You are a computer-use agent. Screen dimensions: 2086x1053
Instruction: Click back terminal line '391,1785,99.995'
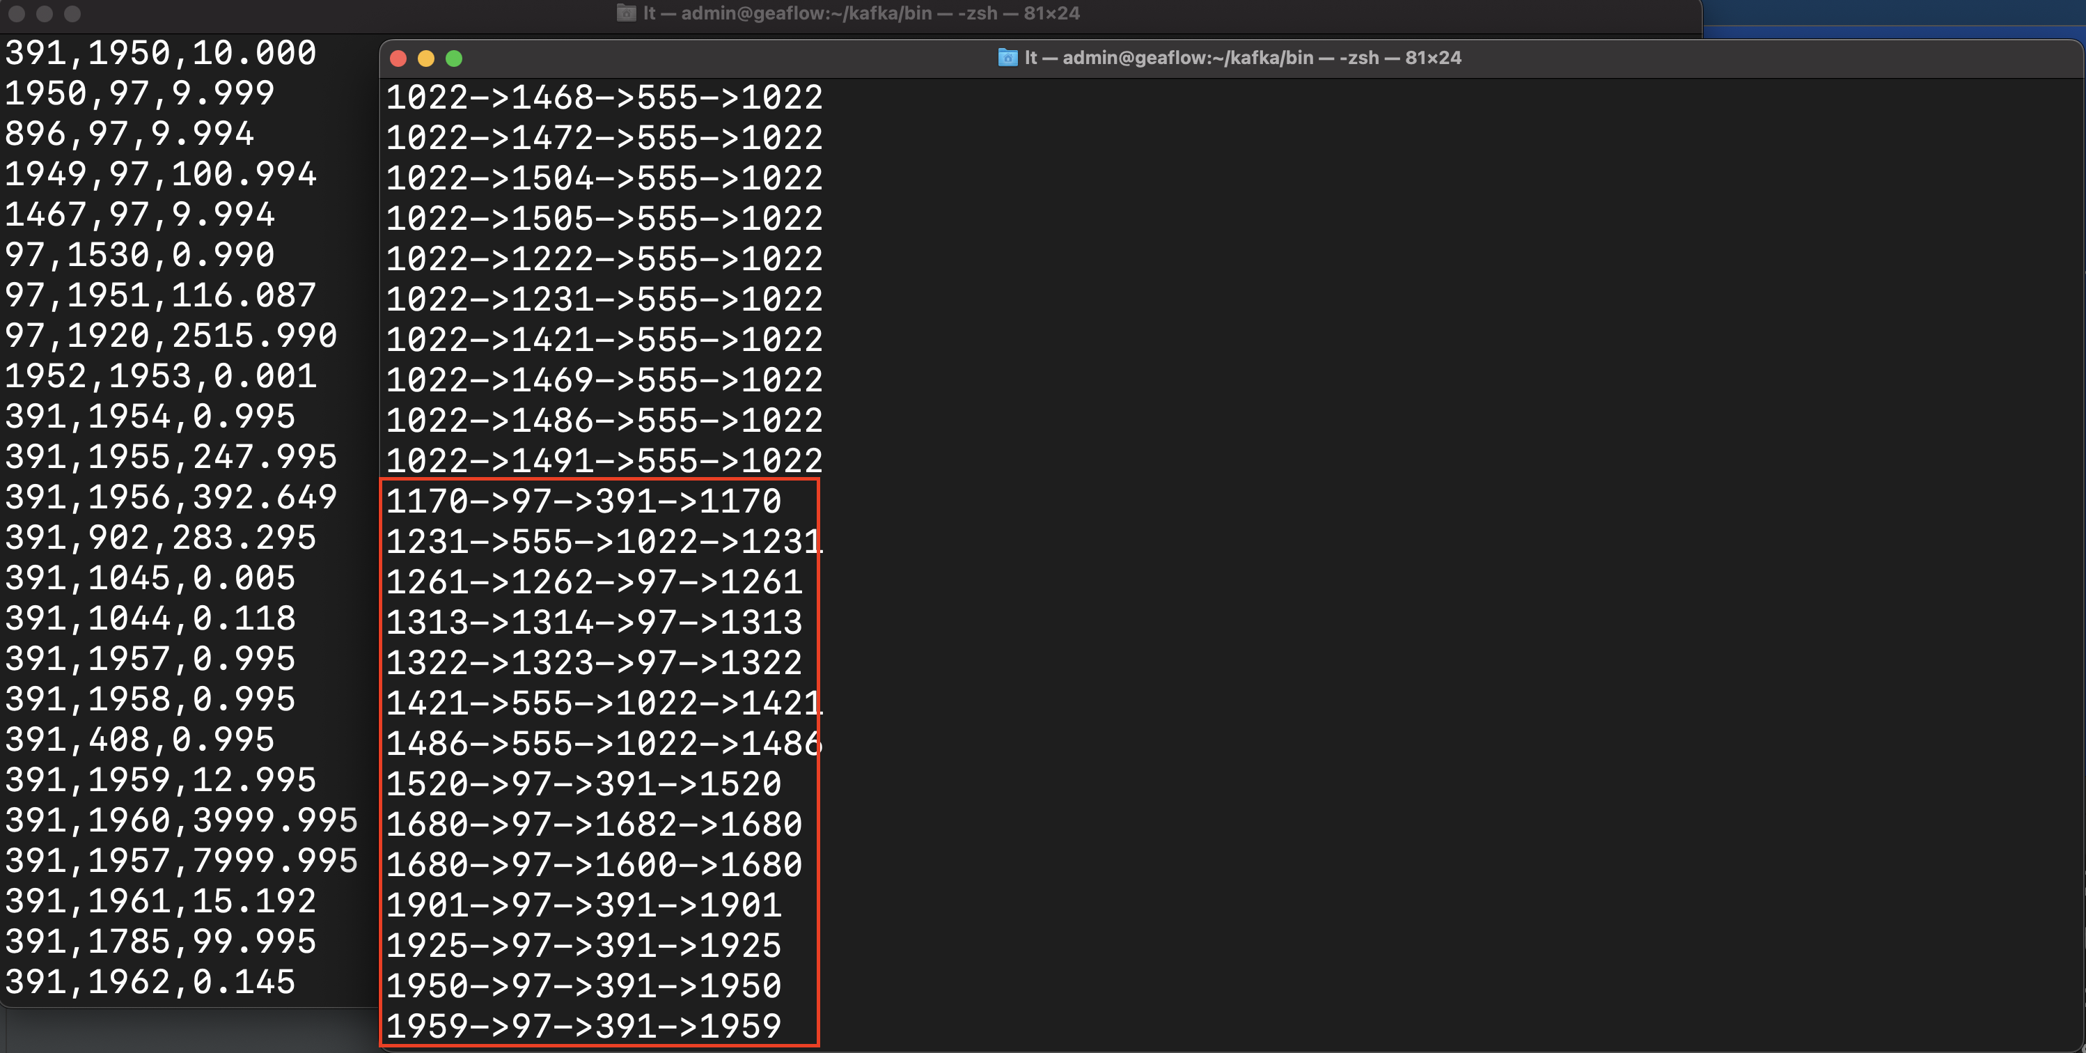(160, 942)
